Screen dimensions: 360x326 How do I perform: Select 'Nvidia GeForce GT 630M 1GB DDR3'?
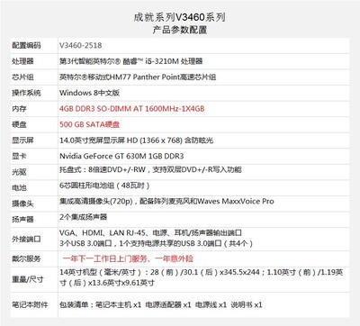(121, 156)
